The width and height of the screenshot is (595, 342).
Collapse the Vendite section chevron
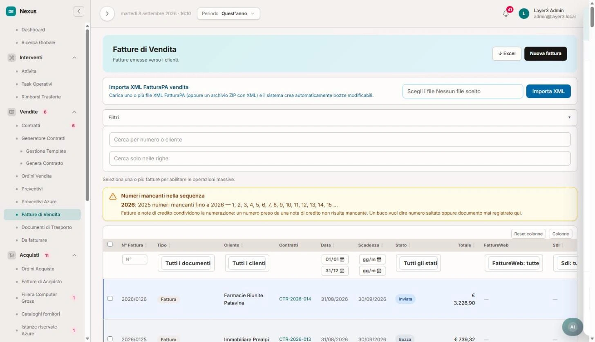click(74, 112)
